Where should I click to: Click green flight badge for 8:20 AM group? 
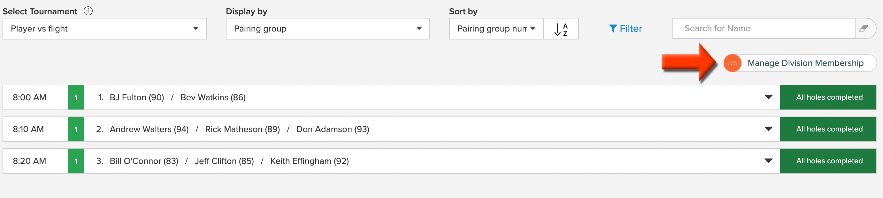point(76,161)
